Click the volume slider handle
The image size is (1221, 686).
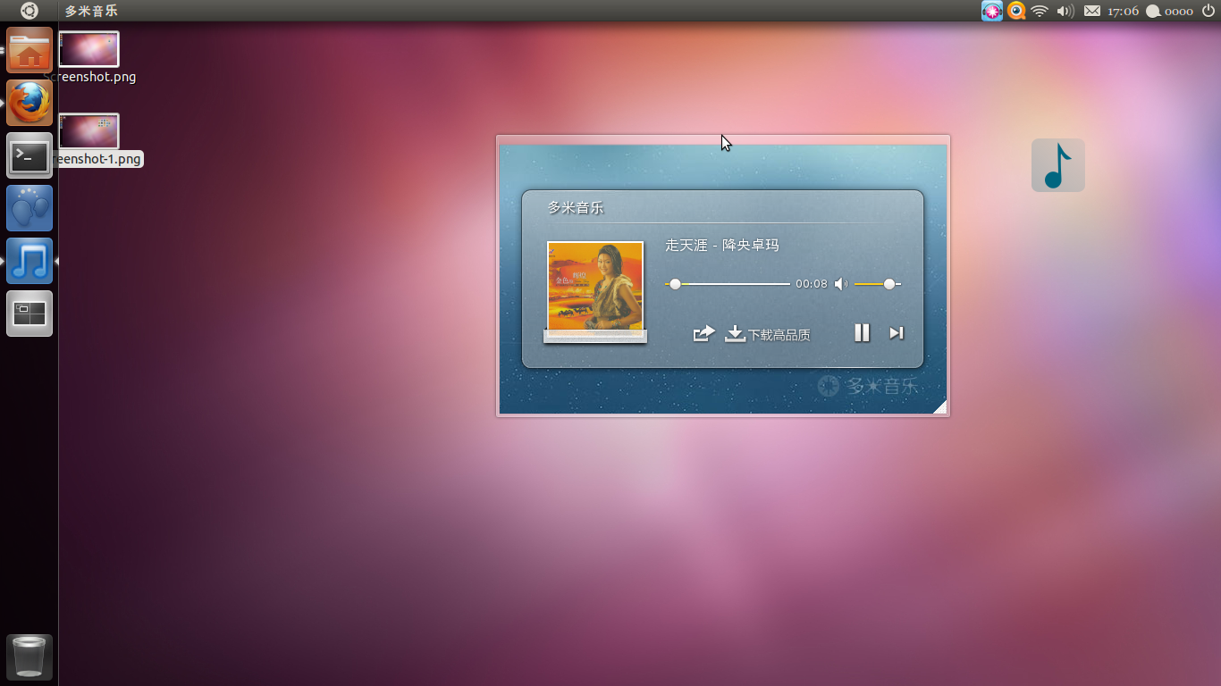tap(889, 284)
